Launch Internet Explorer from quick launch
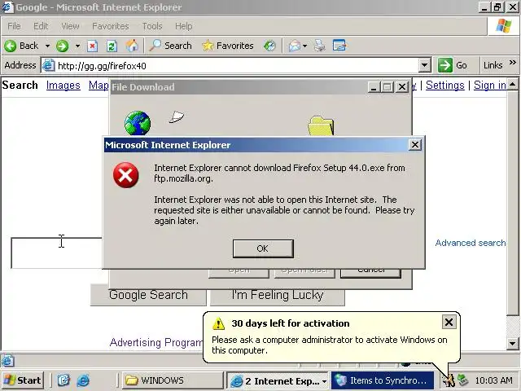 (x=83, y=380)
